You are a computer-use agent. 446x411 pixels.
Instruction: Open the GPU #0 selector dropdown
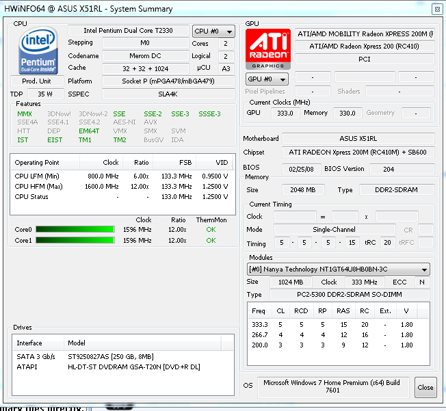pos(267,79)
